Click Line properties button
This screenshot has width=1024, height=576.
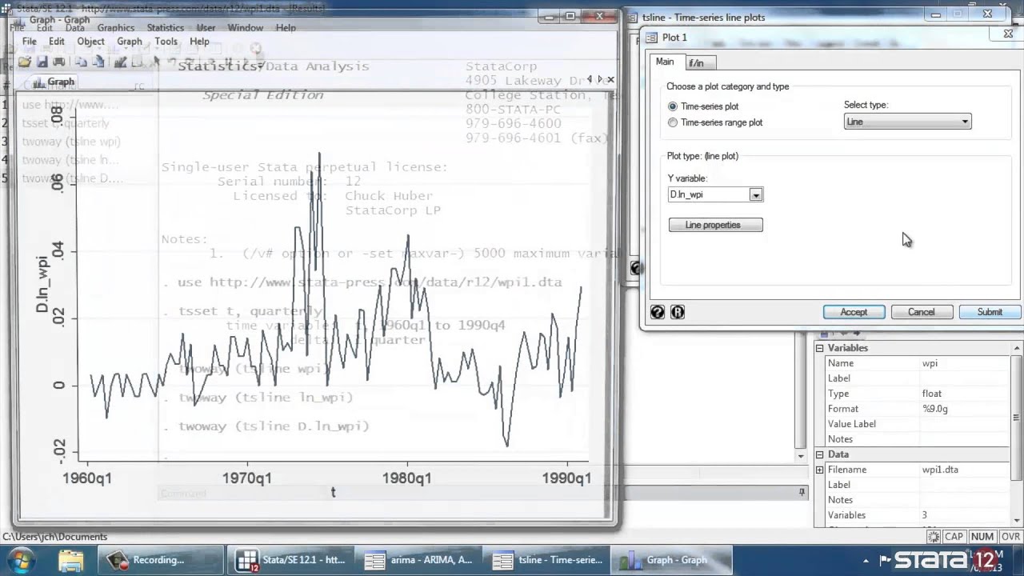[716, 225]
